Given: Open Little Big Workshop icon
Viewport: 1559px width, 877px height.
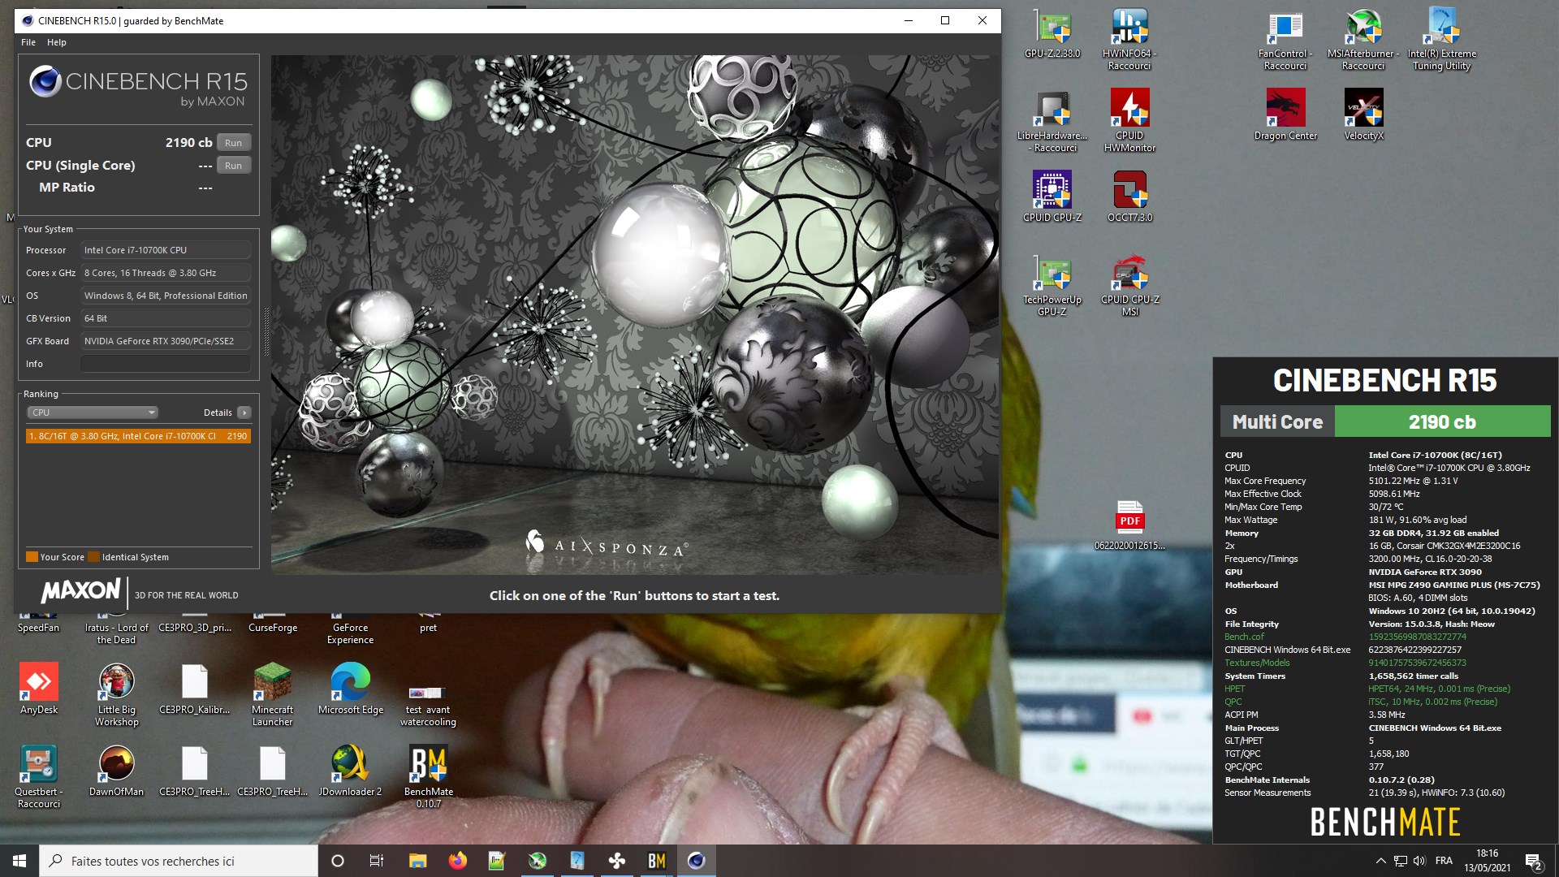Looking at the screenshot, I should pos(117,695).
